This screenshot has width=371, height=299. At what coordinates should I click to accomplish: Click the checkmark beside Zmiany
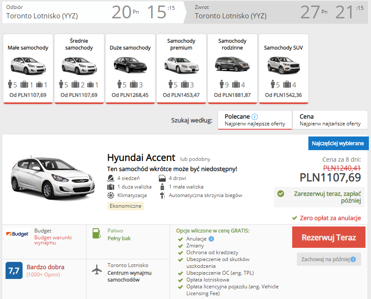tap(181, 246)
